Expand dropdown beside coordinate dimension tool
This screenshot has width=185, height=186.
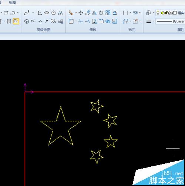130,21
